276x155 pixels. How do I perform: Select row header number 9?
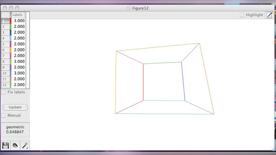point(6,67)
